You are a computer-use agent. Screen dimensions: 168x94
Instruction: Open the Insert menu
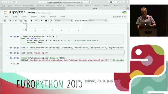click(34, 17)
